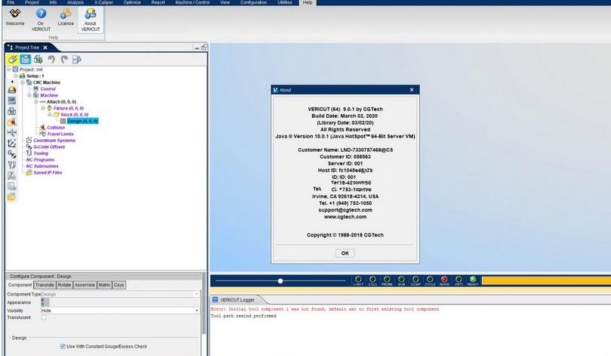Click the LIMIT status light

coord(358,279)
